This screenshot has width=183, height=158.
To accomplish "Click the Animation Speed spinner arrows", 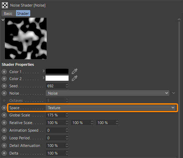I will point(67,130).
